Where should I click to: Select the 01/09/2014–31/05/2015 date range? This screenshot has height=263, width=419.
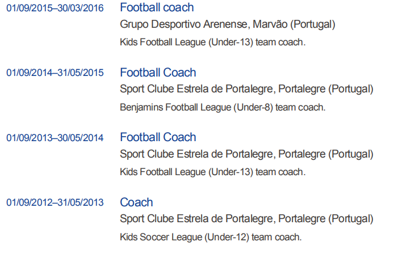tap(55, 73)
